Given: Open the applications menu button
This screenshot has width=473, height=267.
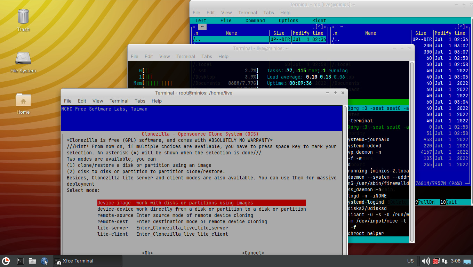Looking at the screenshot, I should pos(6,261).
